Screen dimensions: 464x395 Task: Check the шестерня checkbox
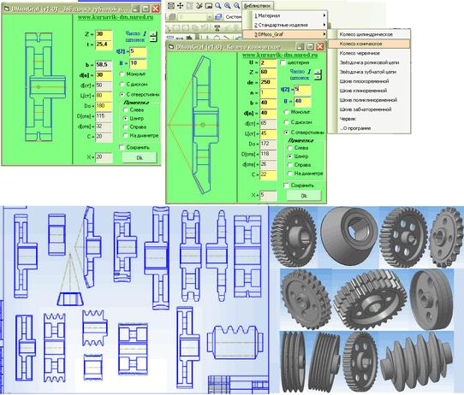tap(283, 62)
